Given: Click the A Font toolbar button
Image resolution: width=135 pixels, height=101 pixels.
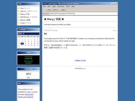Looking at the screenshot, I should tap(55, 10).
